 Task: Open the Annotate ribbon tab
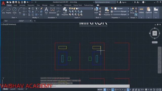coord(22,5)
